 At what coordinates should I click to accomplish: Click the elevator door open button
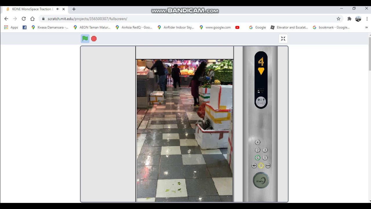[254, 166]
